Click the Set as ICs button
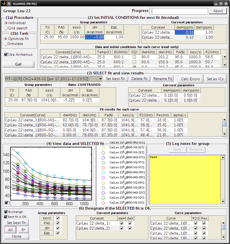The width and height of the screenshot is (230, 244). (215, 79)
